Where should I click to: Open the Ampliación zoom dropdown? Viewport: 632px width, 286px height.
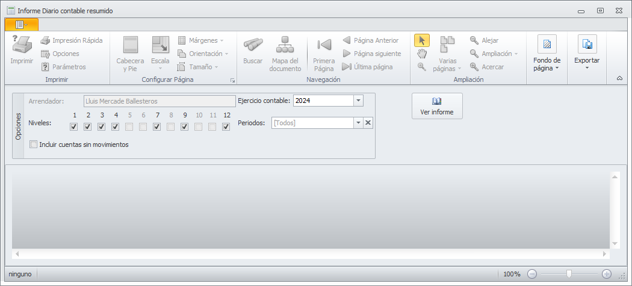494,54
